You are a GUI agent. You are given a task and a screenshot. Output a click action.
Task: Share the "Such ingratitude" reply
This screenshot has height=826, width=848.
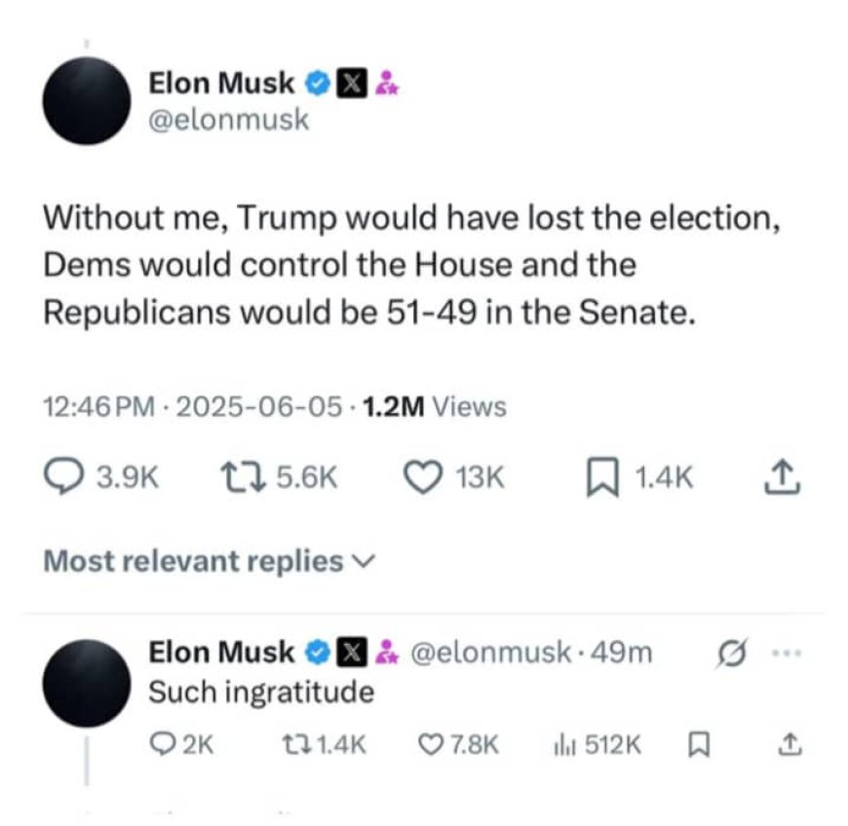pos(789,744)
